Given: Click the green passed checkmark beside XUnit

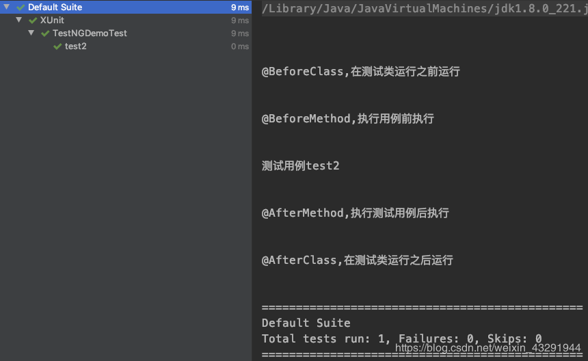Looking at the screenshot, I should click(x=33, y=21).
